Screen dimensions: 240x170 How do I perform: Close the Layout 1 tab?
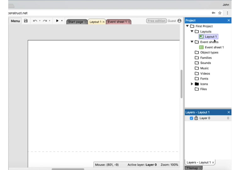tap(103, 22)
